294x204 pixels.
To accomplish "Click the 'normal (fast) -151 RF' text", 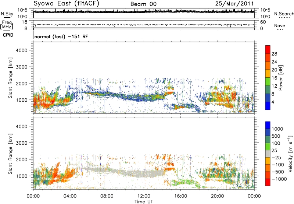I will click(x=61, y=36).
